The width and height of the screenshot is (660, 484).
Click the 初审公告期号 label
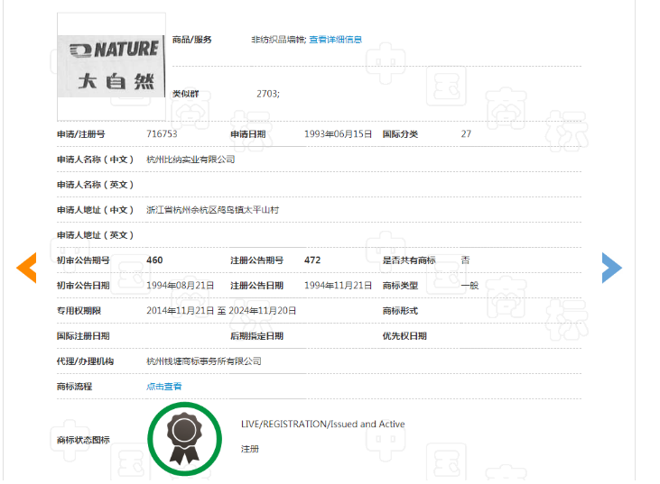[x=83, y=260]
